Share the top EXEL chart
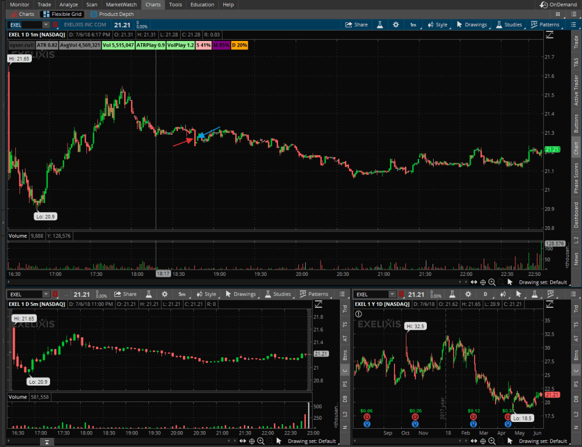 click(356, 24)
